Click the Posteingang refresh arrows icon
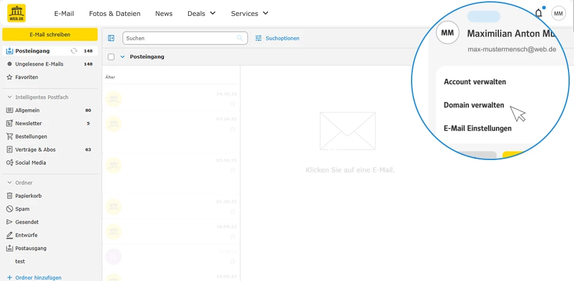 point(74,51)
